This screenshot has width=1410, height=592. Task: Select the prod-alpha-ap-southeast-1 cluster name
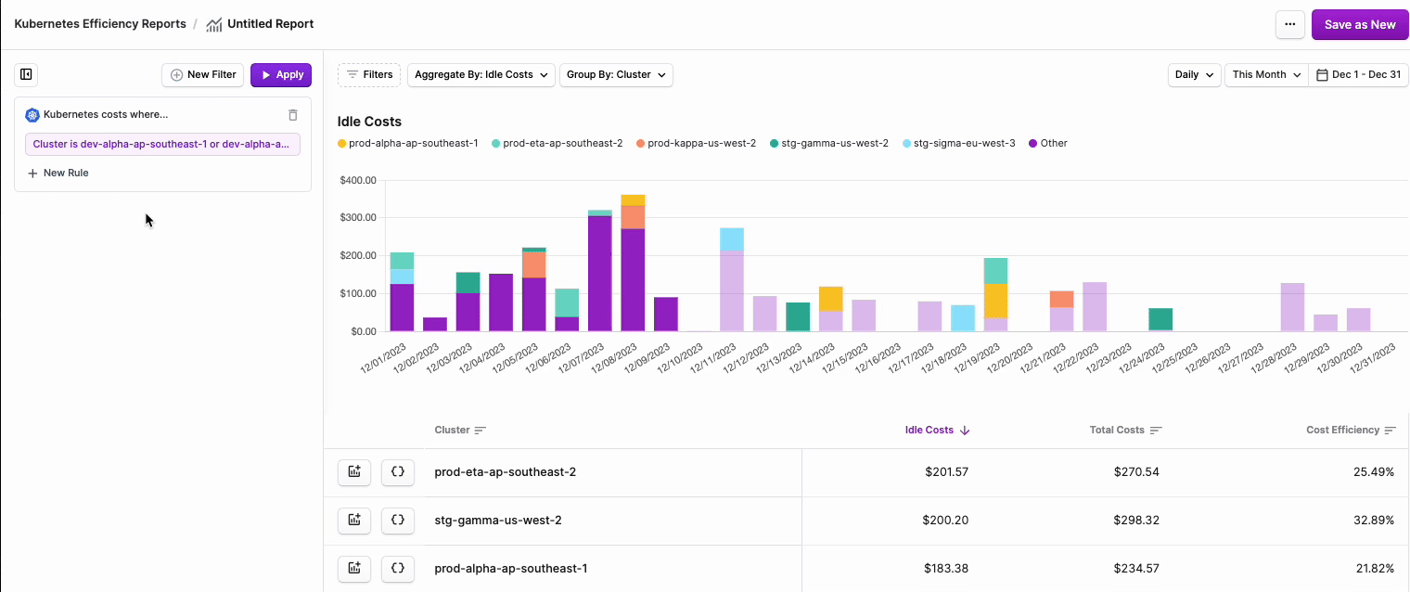[511, 568]
